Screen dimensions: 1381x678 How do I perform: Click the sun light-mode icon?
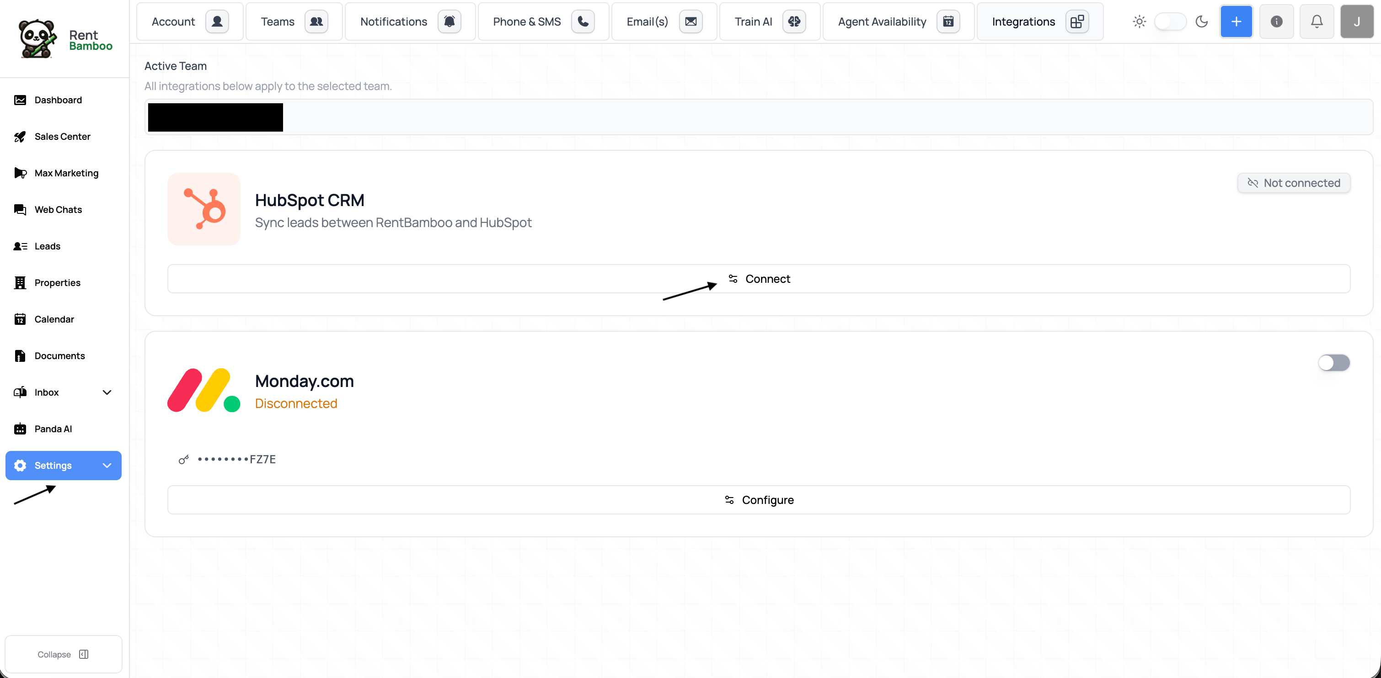click(x=1139, y=21)
